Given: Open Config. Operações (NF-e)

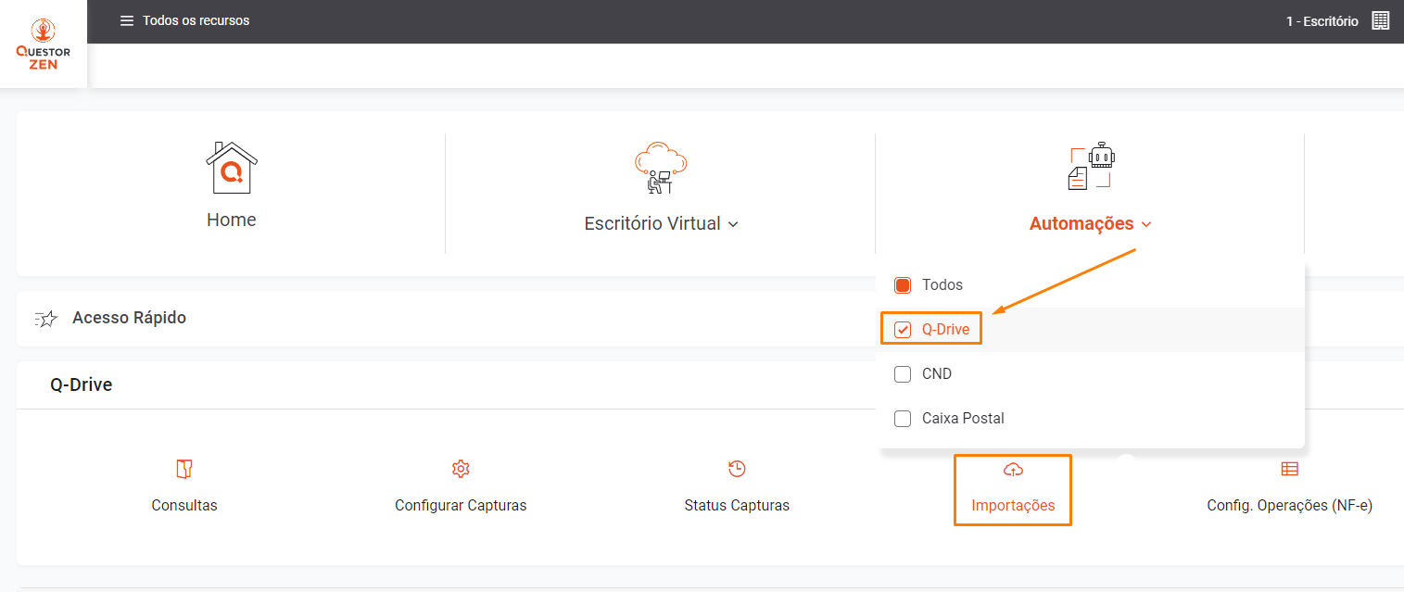Looking at the screenshot, I should (1289, 506).
